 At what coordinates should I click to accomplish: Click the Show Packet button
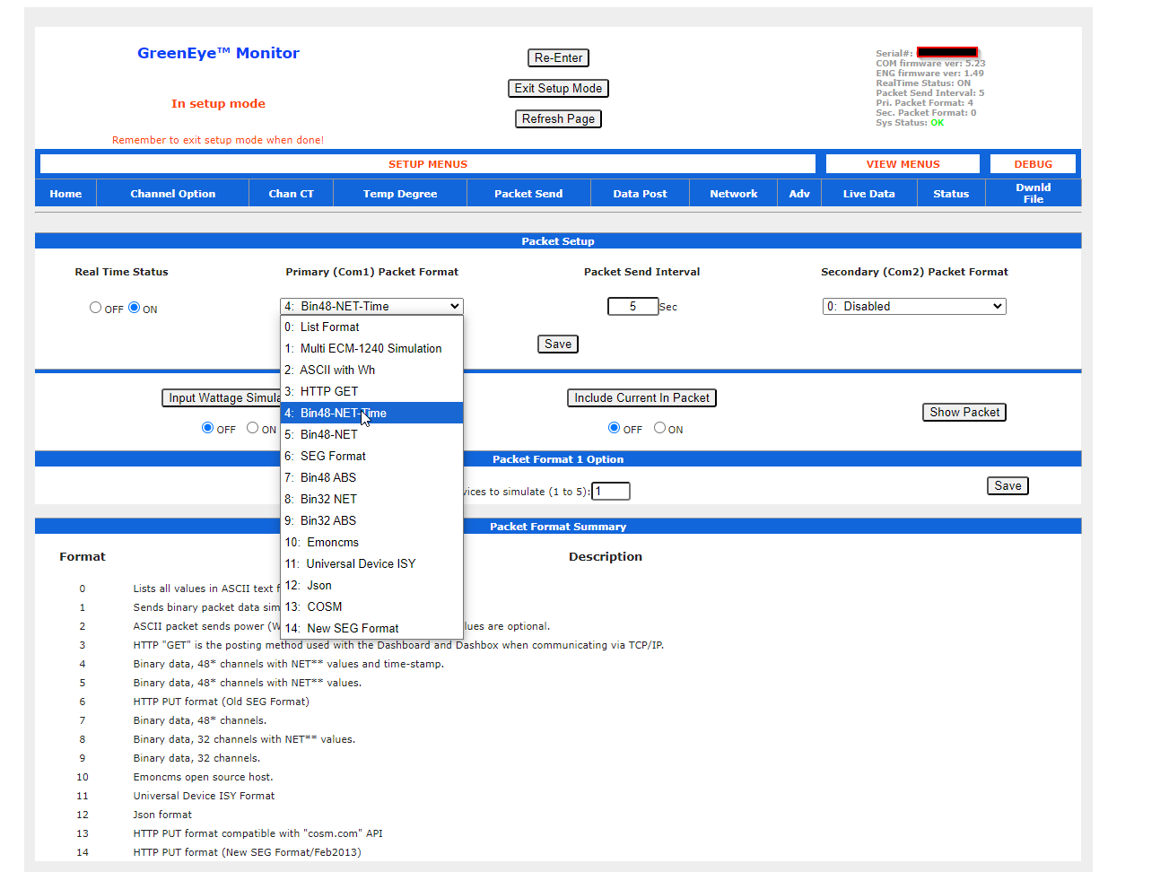click(964, 413)
